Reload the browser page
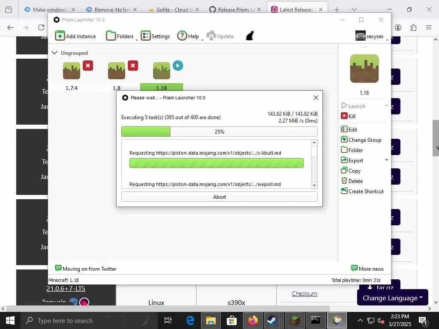The height and width of the screenshot is (329, 439). pos(41,27)
